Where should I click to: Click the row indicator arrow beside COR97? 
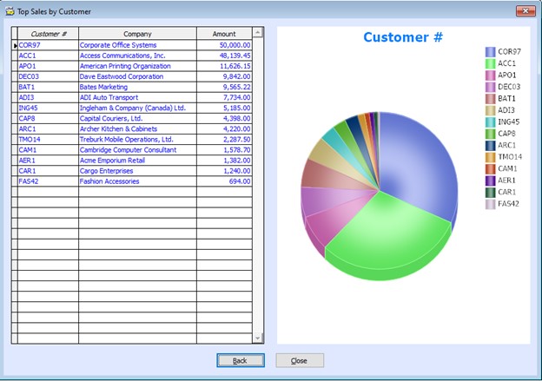pos(15,45)
